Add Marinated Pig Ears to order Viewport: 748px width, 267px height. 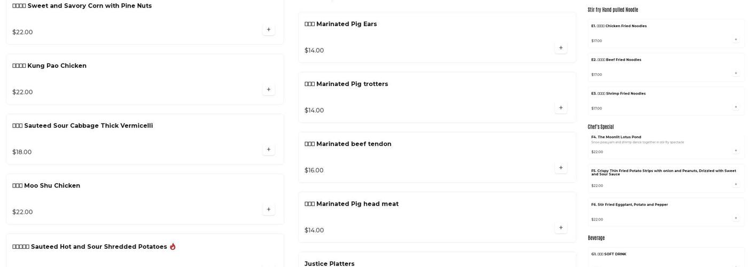point(560,48)
